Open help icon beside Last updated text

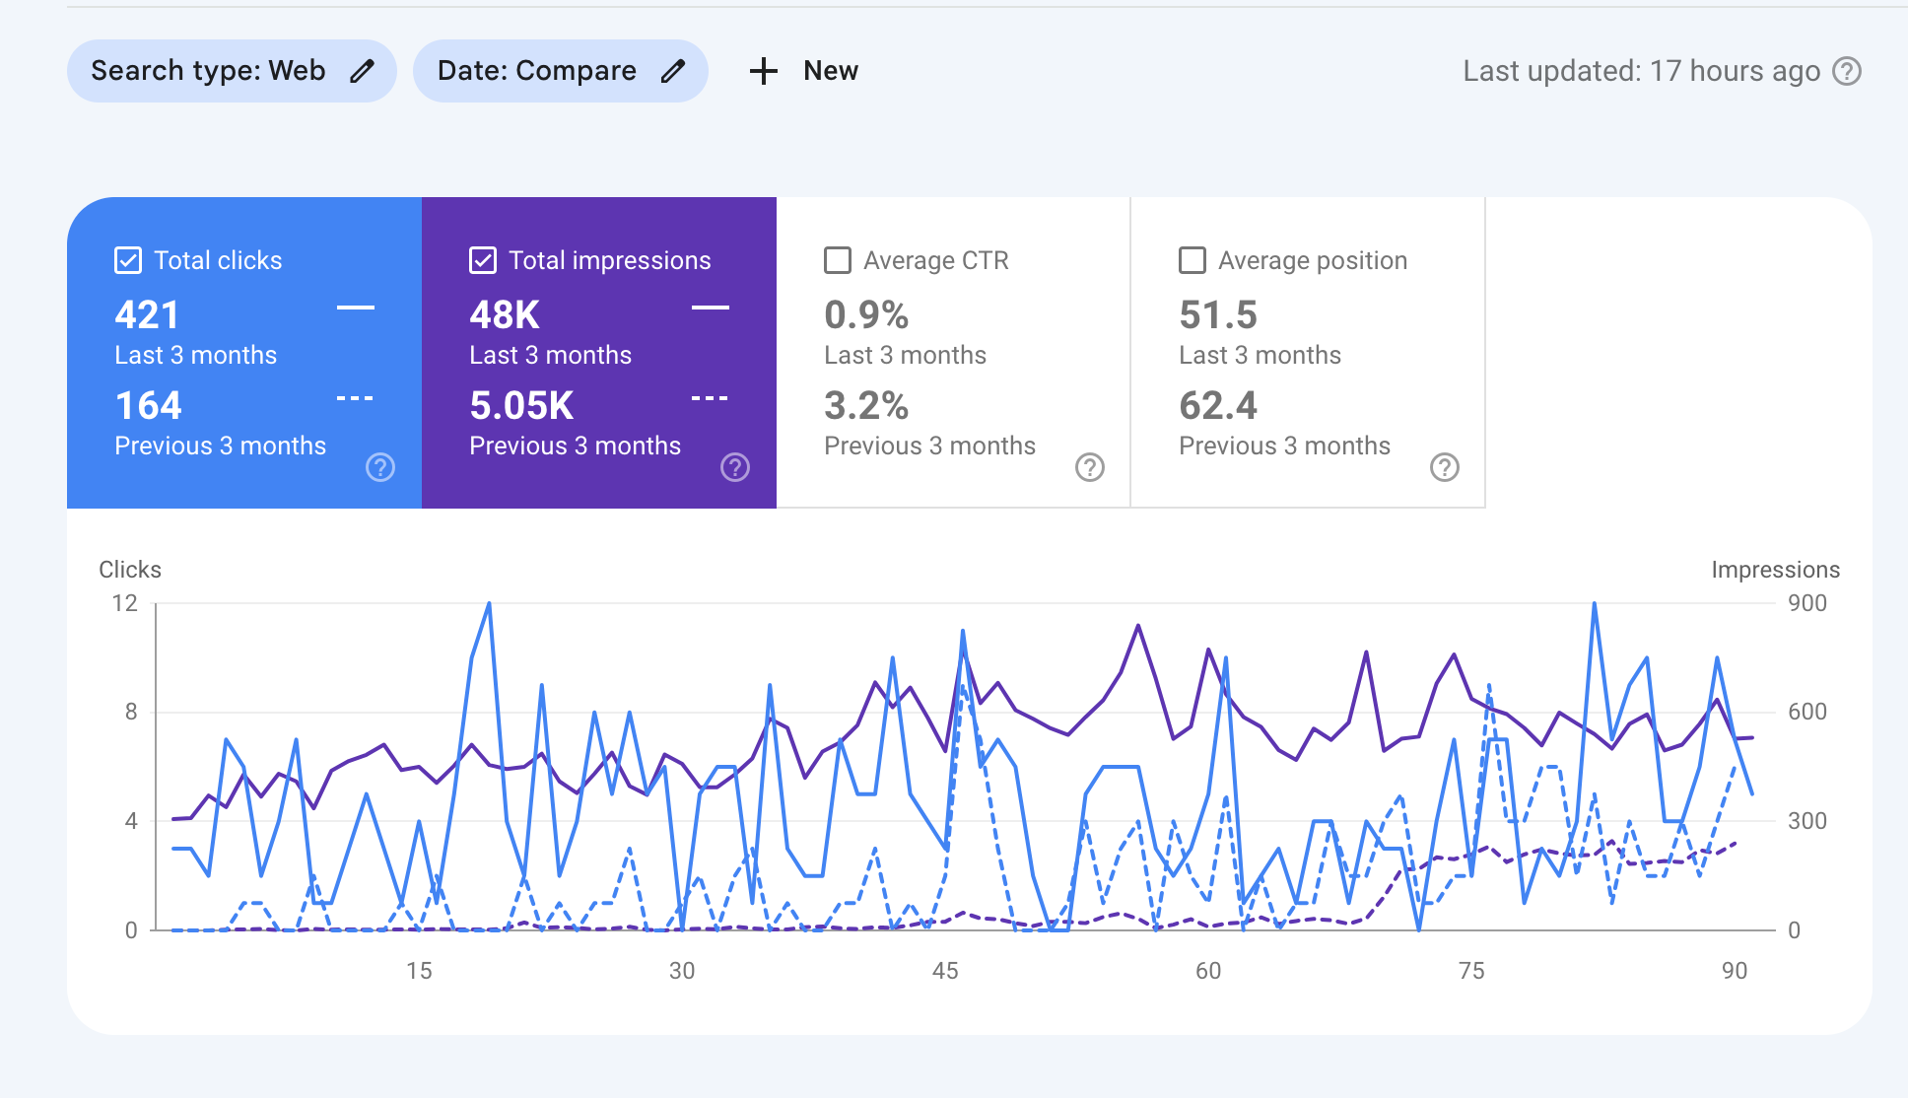pos(1846,71)
